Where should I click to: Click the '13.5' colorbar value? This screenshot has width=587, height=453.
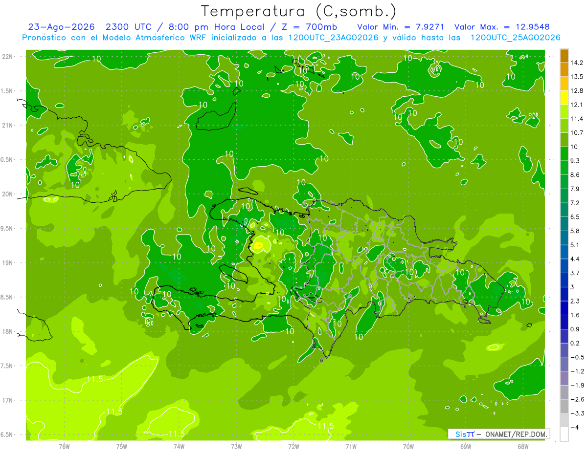(577, 77)
